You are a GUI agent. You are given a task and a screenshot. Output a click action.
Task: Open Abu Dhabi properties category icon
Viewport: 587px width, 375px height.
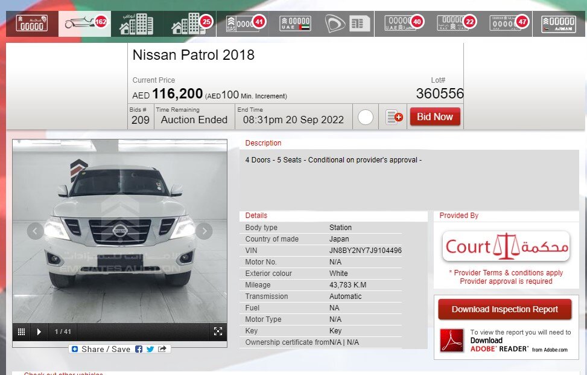136,24
